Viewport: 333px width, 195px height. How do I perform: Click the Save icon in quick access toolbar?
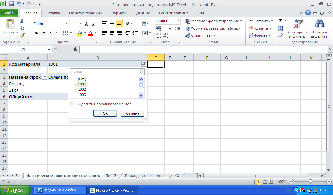[x=11, y=4]
